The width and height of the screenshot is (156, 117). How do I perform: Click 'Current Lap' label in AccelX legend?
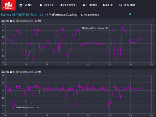(25, 21)
